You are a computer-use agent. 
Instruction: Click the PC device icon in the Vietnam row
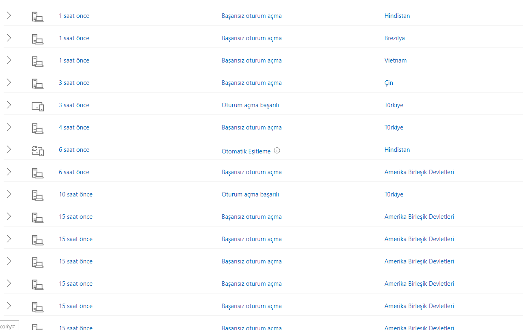pos(38,61)
